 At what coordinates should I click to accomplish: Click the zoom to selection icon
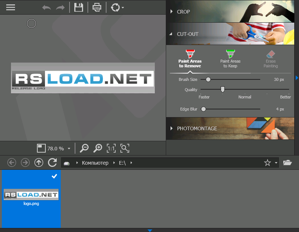[x=125, y=148]
